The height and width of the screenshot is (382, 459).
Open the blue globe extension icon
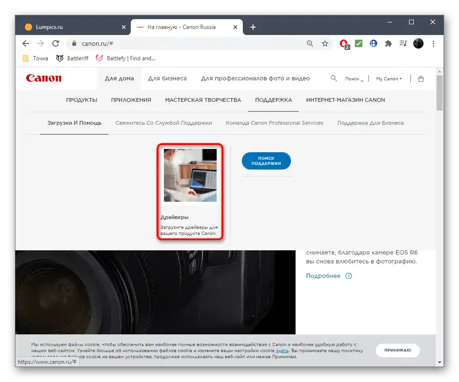pos(374,43)
